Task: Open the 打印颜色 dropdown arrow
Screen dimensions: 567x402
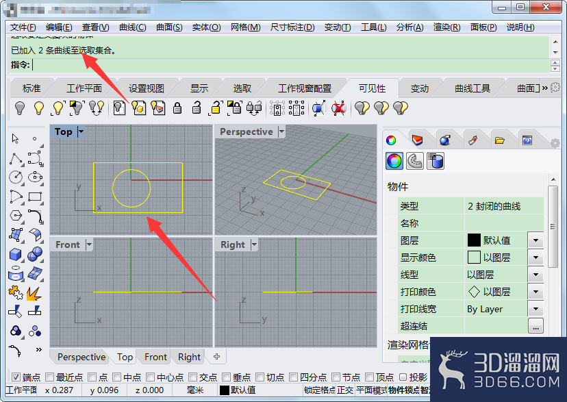Action: pyautogui.click(x=535, y=292)
